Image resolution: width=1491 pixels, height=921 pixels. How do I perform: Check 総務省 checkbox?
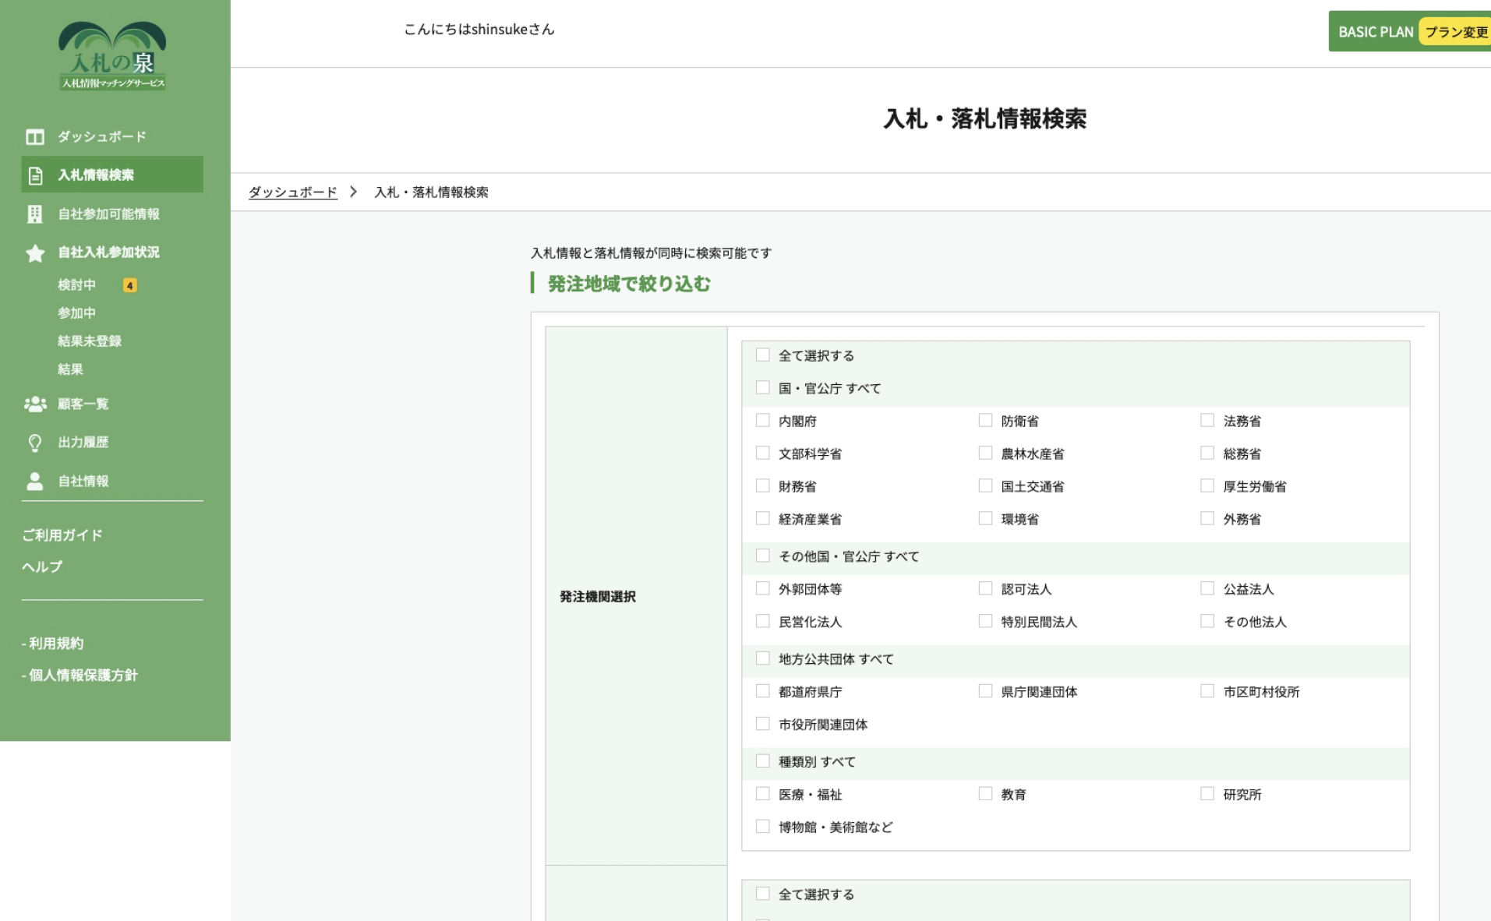click(1207, 453)
